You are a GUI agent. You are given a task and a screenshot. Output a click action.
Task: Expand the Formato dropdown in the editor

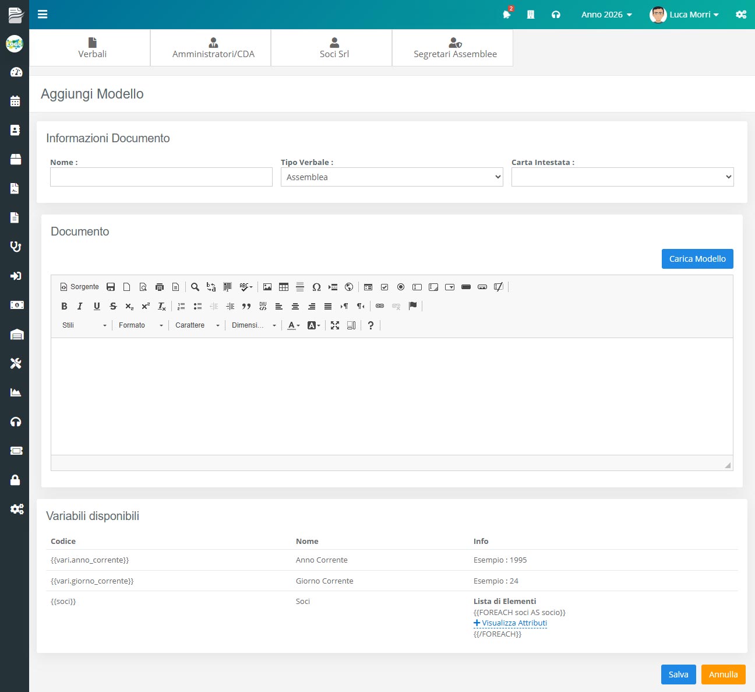coord(140,325)
